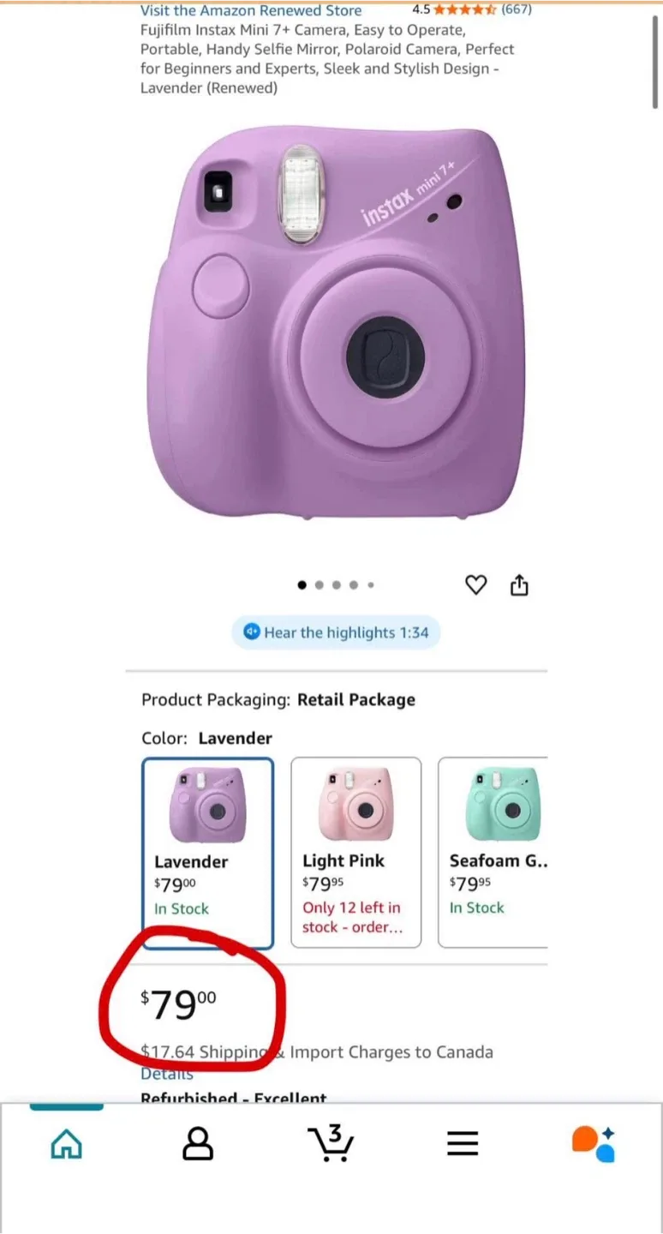Open the Rufus AI assistant chat icon

pos(593,1142)
